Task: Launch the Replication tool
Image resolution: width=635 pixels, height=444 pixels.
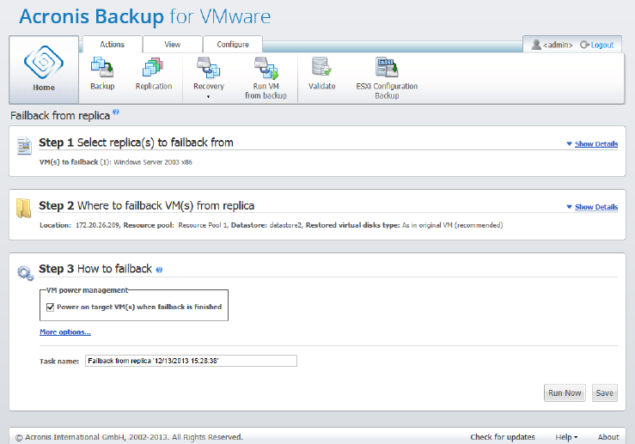Action: [x=154, y=69]
